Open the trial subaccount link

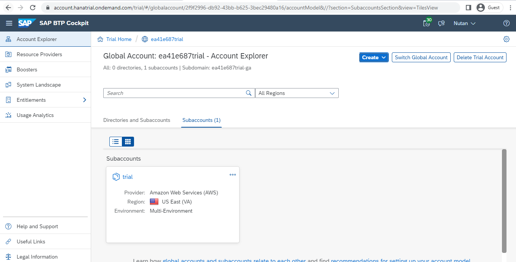coord(128,177)
